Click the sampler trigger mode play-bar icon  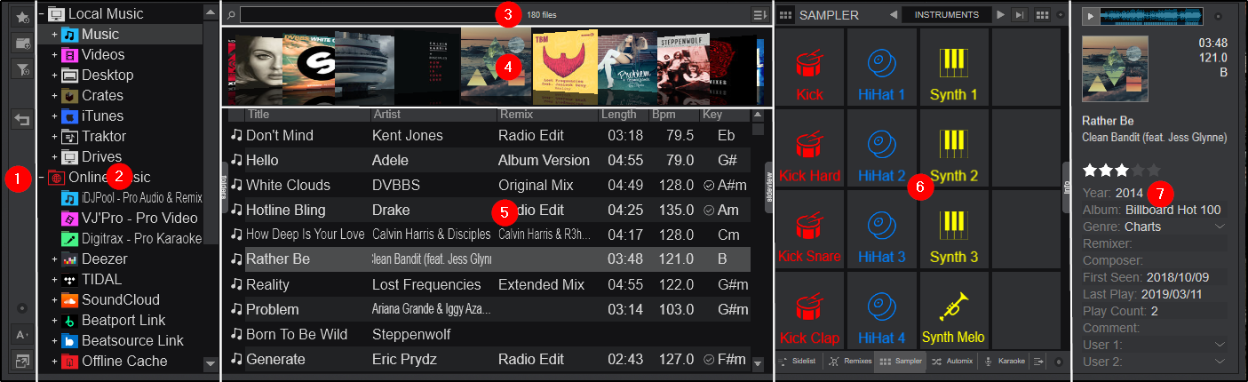[1020, 15]
